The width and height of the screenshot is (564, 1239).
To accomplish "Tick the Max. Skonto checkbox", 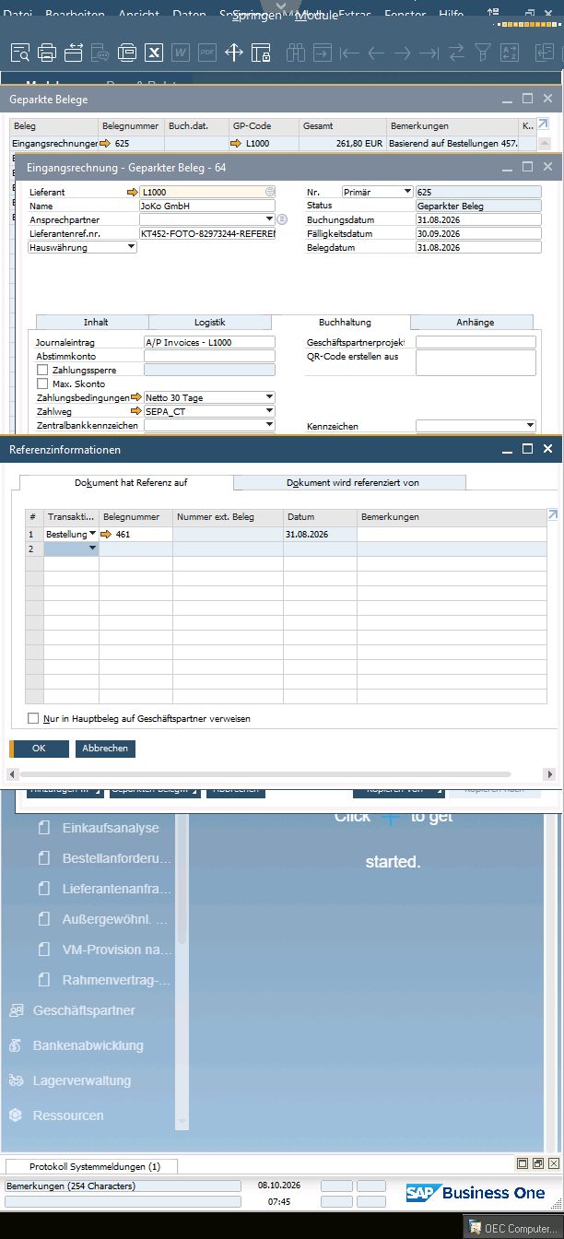I will tap(42, 383).
